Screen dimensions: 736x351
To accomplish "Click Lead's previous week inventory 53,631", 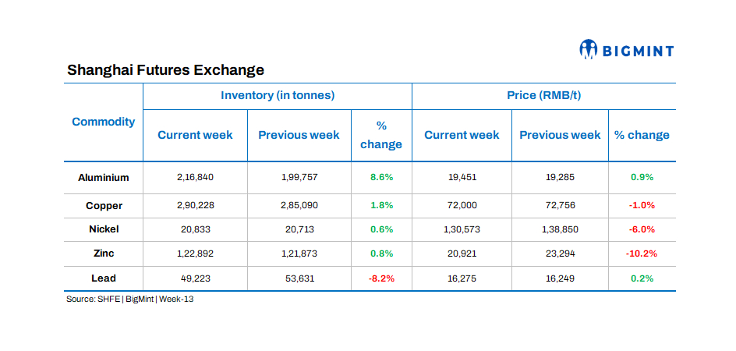I will (299, 278).
